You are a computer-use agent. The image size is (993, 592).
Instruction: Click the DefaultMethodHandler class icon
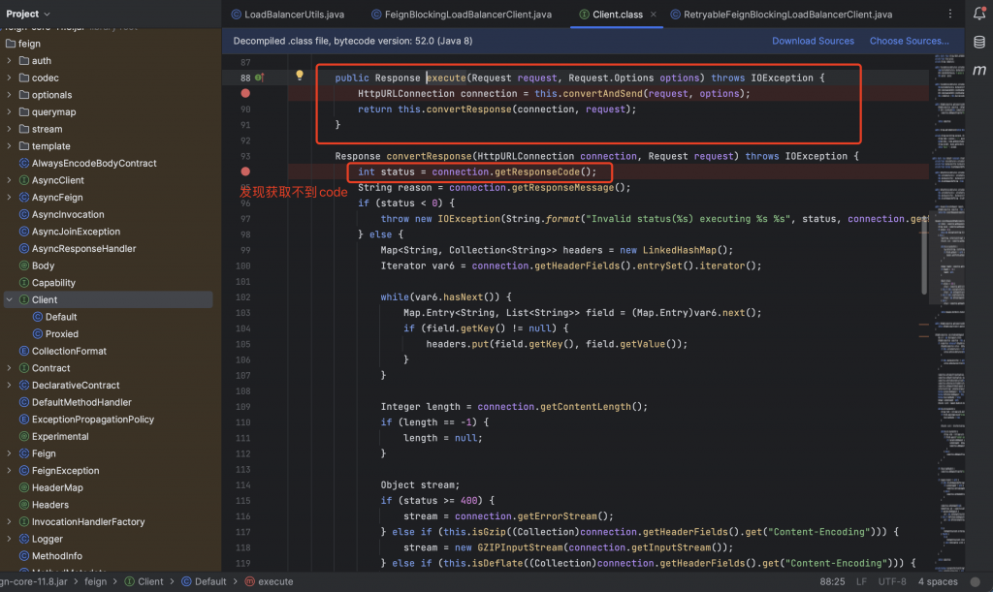(x=24, y=402)
